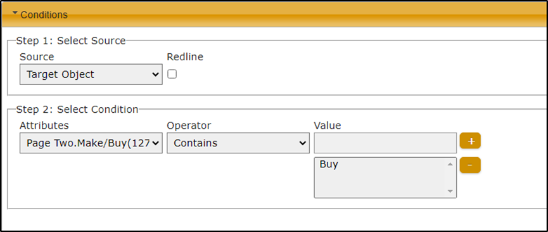Click the 'Step 1: Select Source' legend

pos(71,41)
